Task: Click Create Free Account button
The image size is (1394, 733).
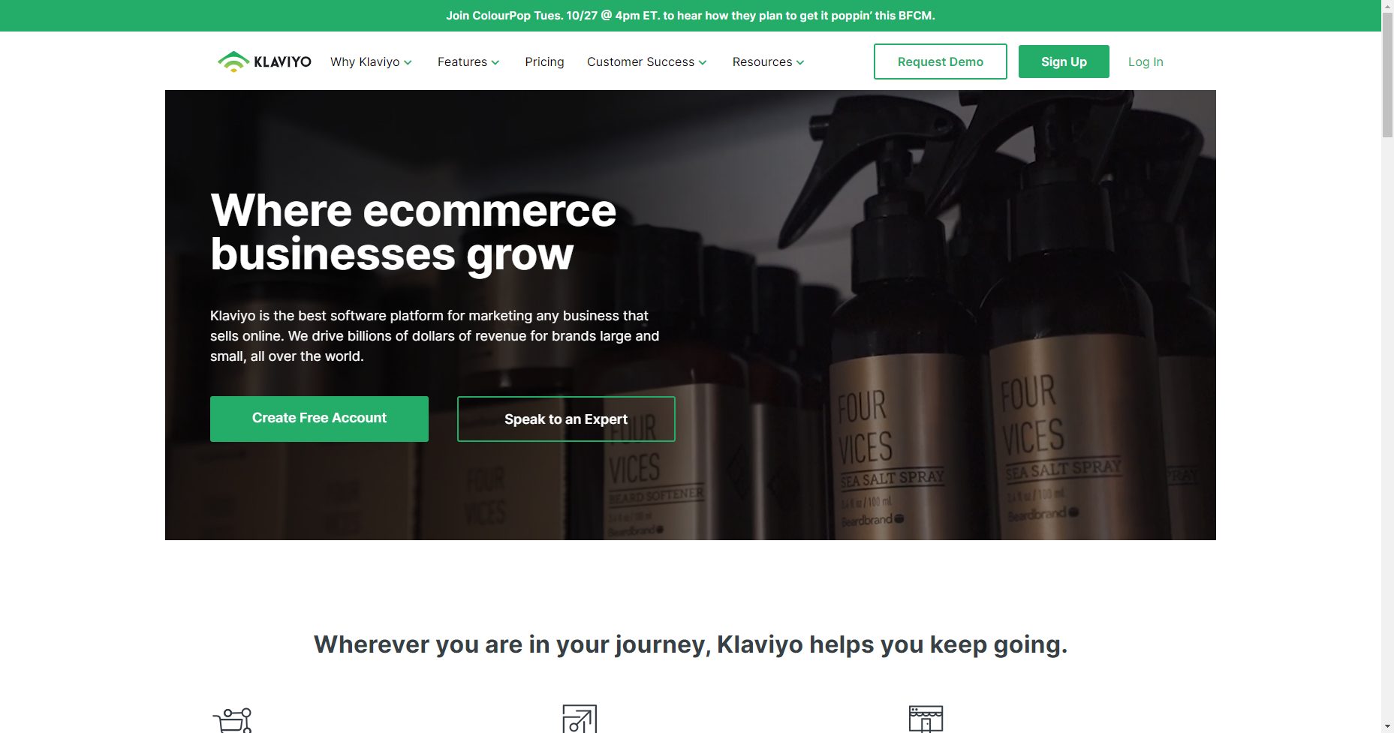Action: (319, 419)
